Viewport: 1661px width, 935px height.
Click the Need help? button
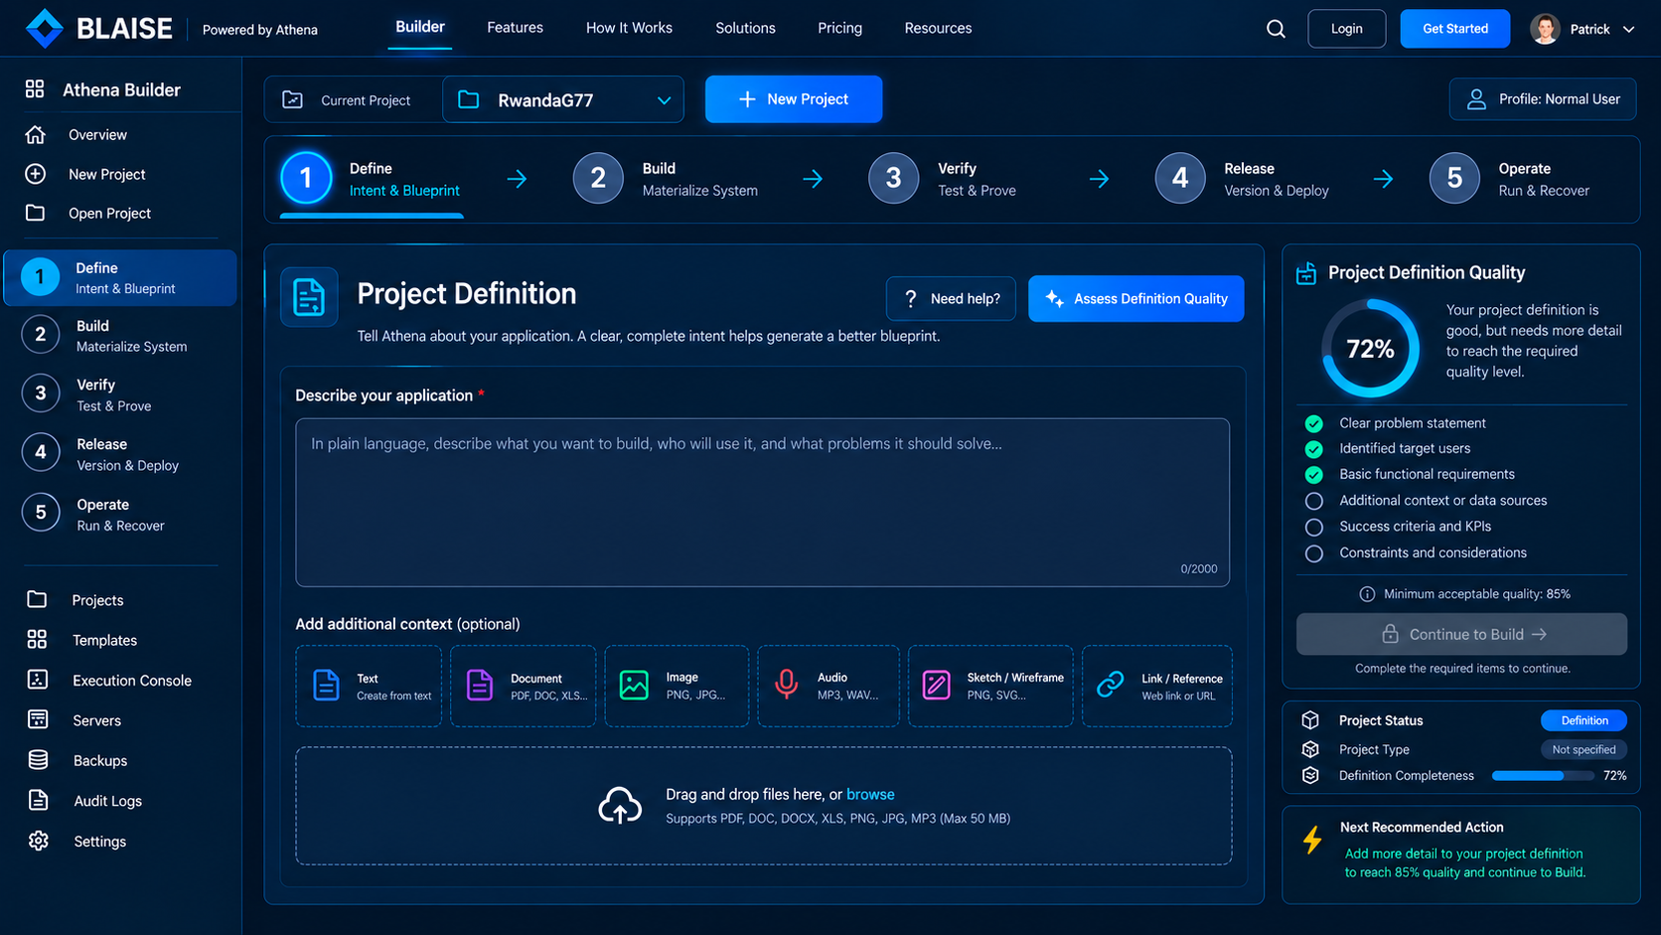951,298
